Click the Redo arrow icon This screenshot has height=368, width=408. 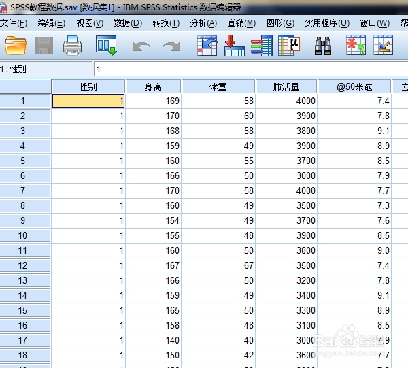click(x=171, y=46)
